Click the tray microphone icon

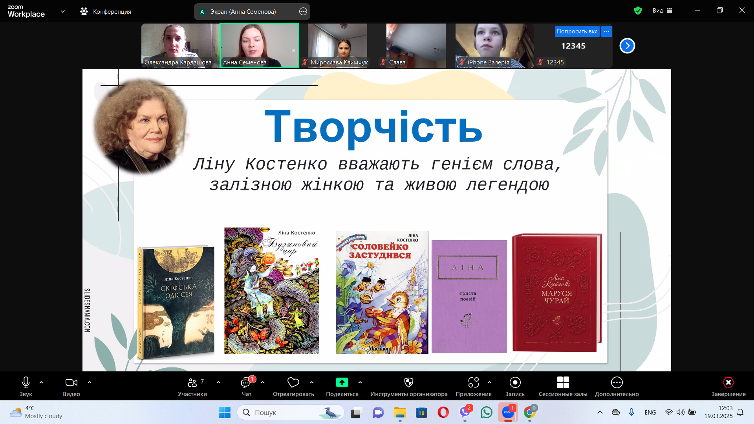tap(631, 412)
